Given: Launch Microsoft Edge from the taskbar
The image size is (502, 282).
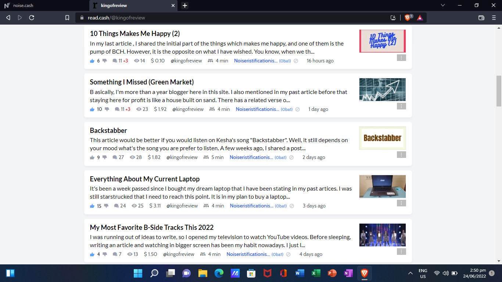Looking at the screenshot, I should pos(219,273).
